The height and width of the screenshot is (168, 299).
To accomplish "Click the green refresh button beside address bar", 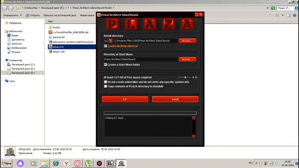I will point(273,8).
